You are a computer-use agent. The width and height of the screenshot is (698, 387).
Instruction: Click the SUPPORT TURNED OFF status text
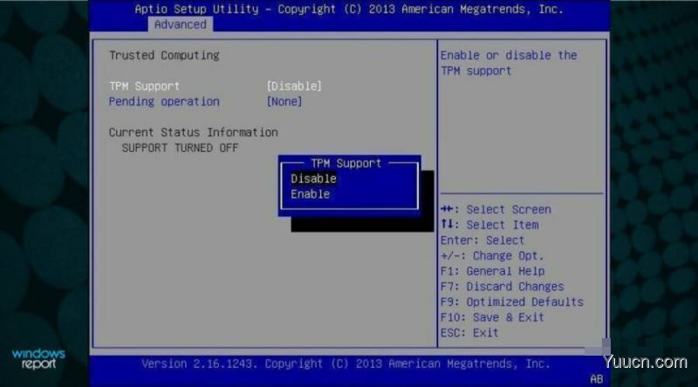(x=180, y=147)
